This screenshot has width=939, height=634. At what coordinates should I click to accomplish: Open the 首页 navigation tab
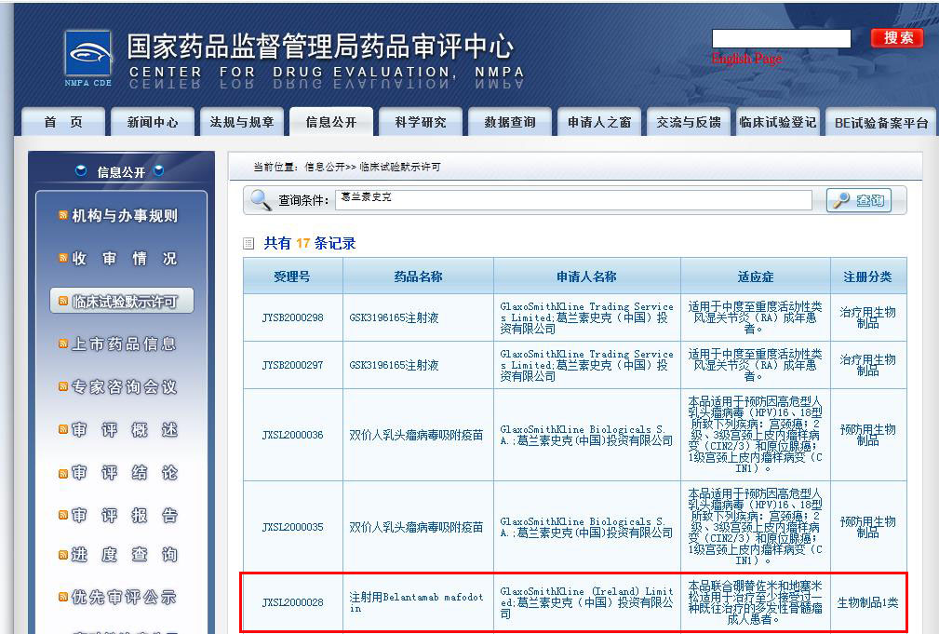[x=62, y=122]
